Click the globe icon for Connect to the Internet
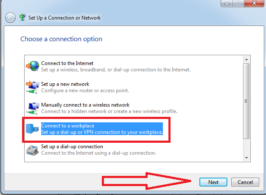 coord(33,66)
